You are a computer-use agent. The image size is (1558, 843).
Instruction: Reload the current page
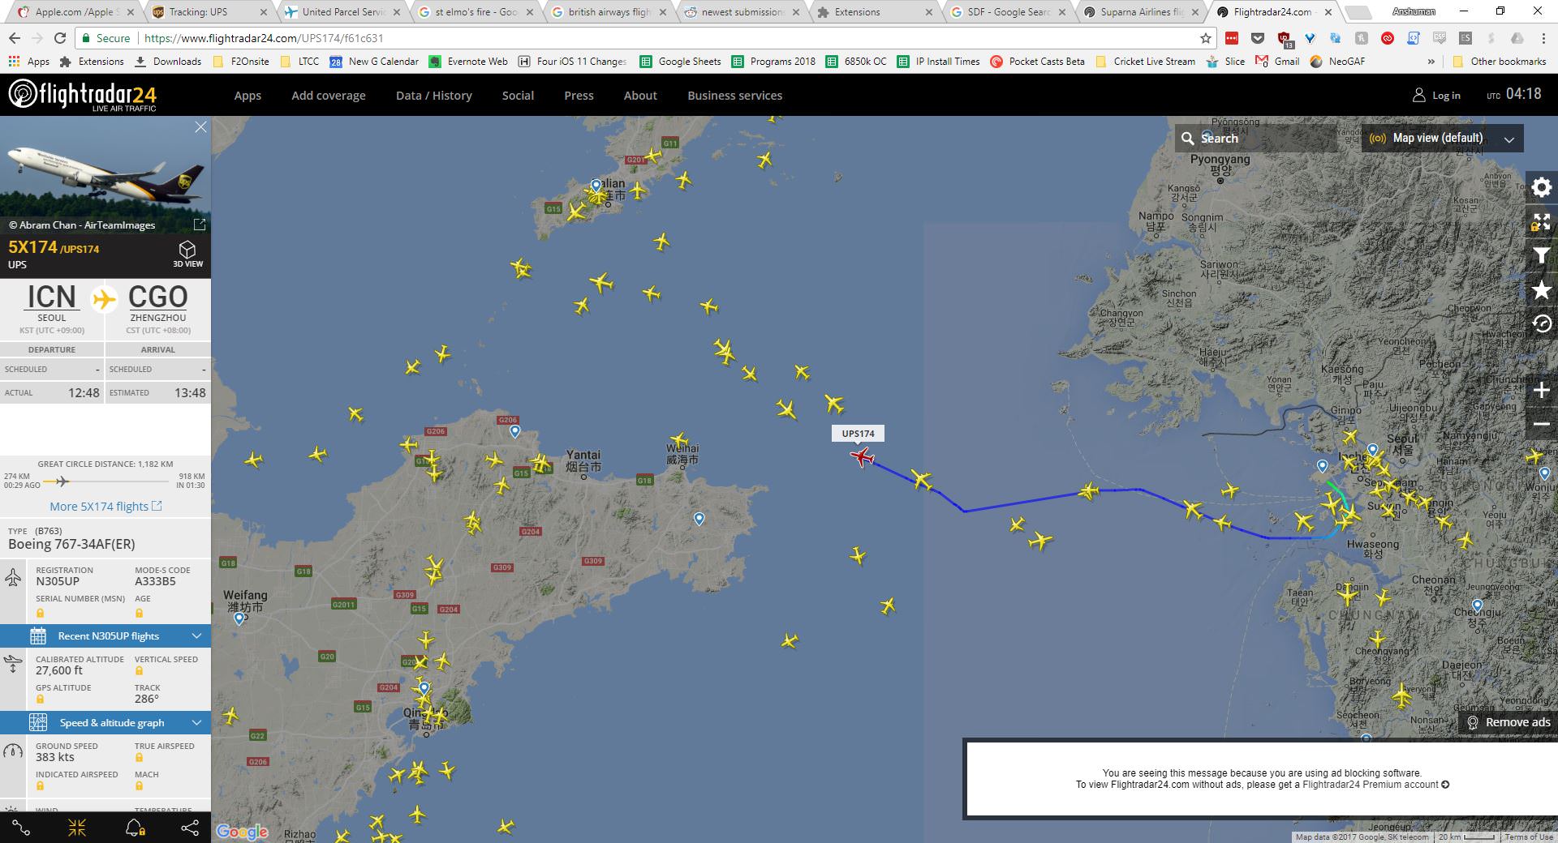point(59,38)
